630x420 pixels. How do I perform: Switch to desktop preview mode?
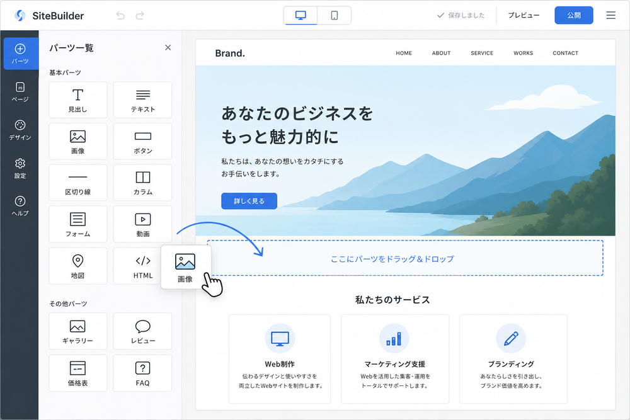pyautogui.click(x=301, y=16)
